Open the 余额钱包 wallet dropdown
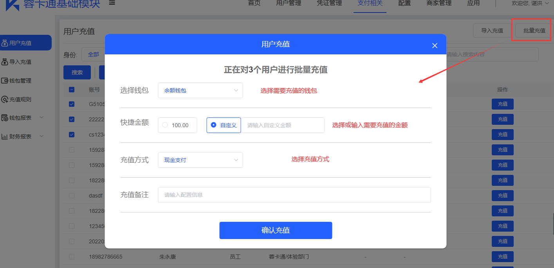The image size is (554, 268). (200, 90)
